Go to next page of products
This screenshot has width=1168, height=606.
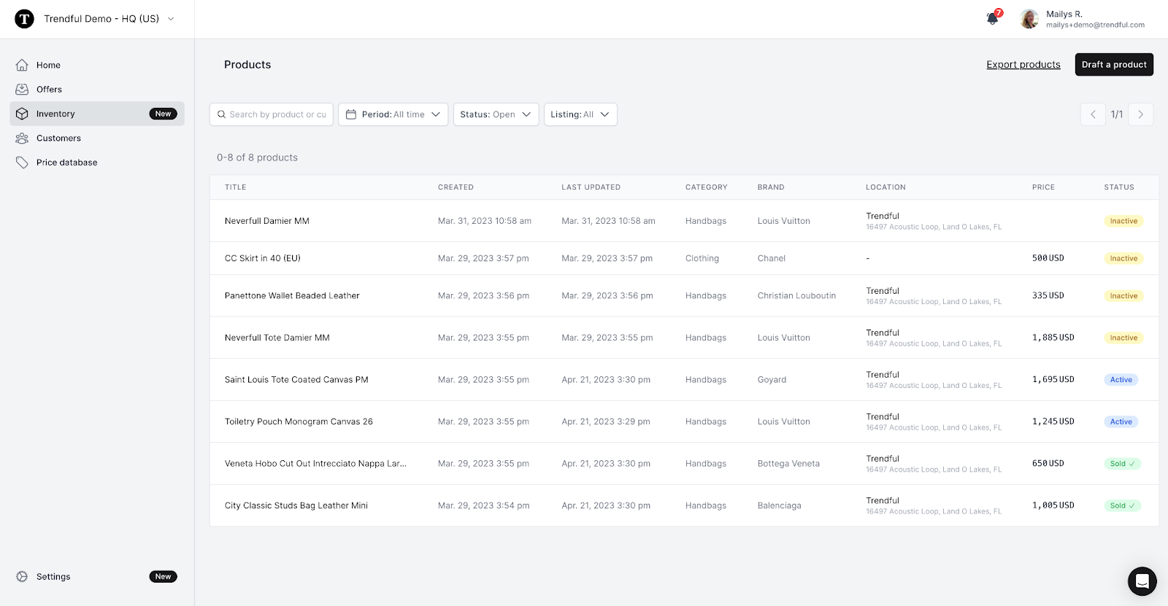point(1141,114)
